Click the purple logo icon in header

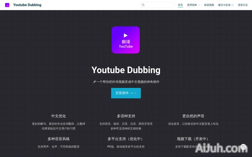pyautogui.click(x=7, y=5)
